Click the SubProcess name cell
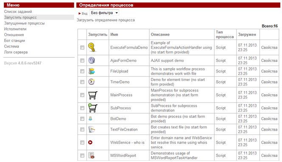 point(120,108)
